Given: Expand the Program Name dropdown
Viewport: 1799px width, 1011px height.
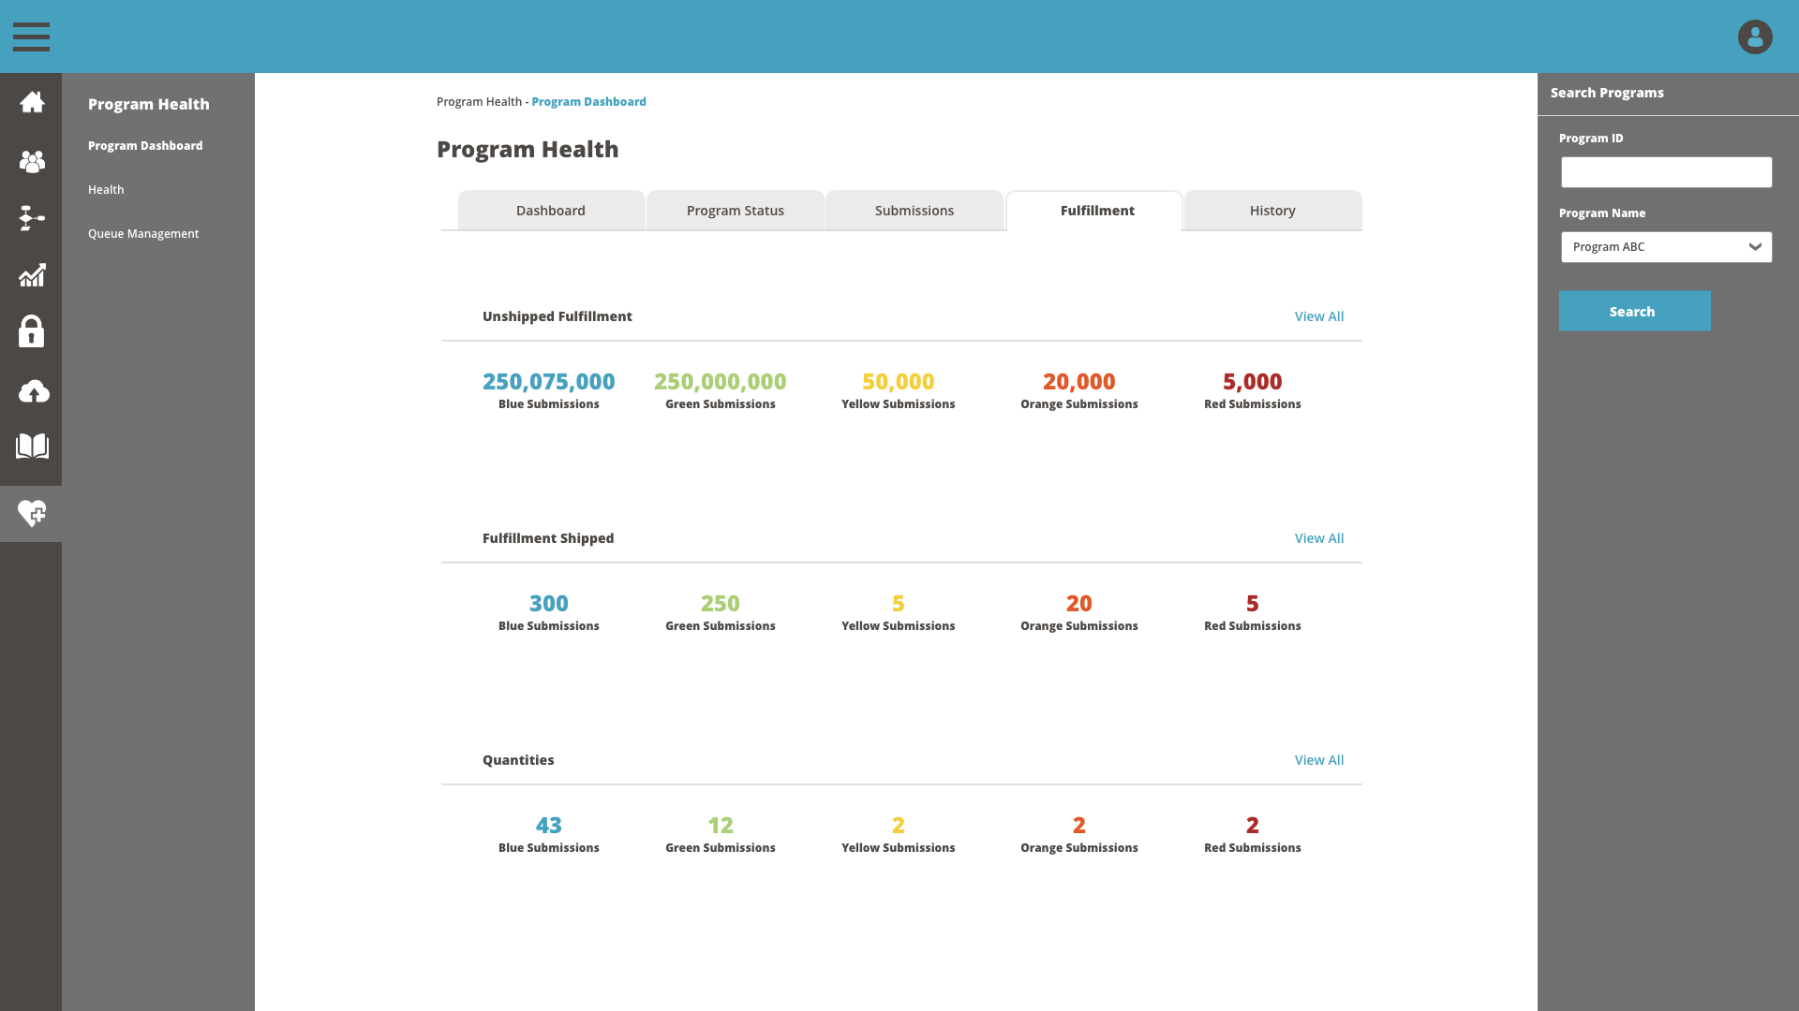Looking at the screenshot, I should (x=1666, y=247).
